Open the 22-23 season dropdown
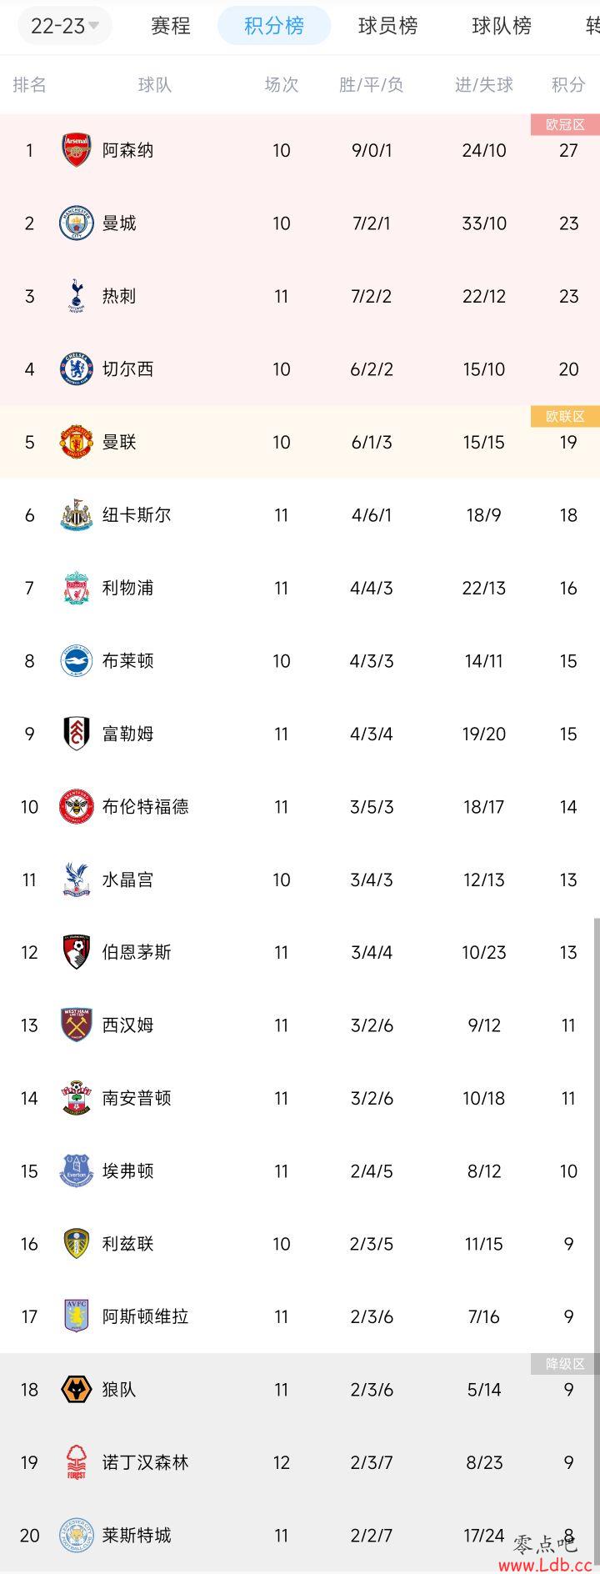This screenshot has width=600, height=1574. pos(65,26)
